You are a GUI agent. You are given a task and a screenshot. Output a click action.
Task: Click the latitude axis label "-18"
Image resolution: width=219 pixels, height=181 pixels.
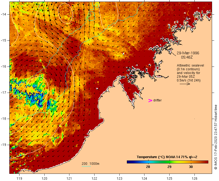point(3,119)
